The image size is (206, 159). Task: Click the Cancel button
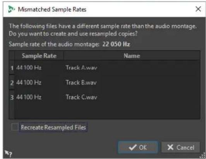tap(181, 147)
